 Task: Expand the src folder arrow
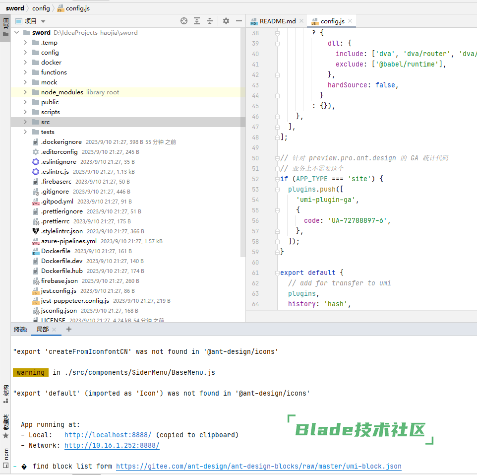point(26,122)
